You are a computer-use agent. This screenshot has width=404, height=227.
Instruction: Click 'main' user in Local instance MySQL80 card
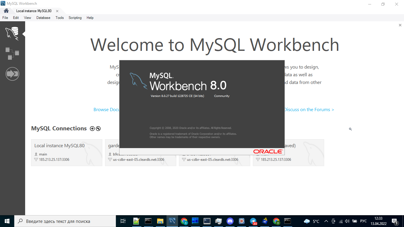43,154
